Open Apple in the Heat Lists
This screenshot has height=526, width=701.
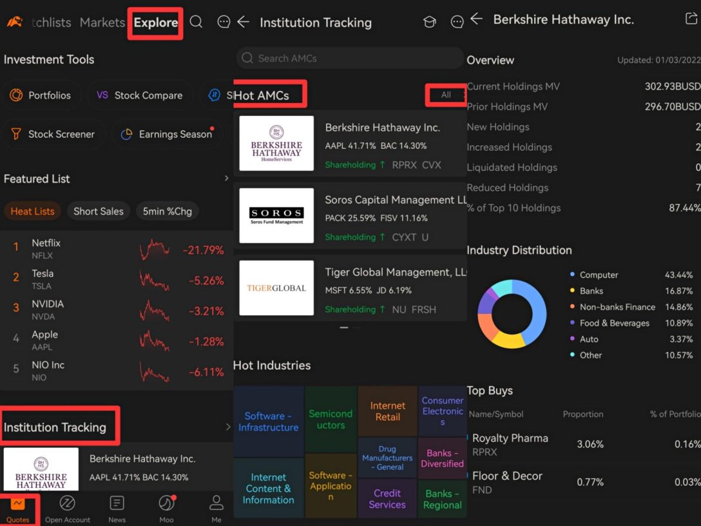pos(117,340)
